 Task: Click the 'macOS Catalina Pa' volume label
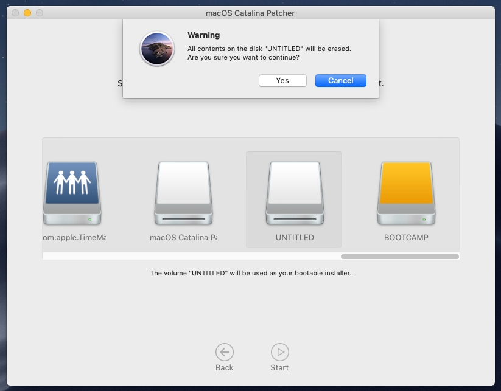[x=183, y=238]
